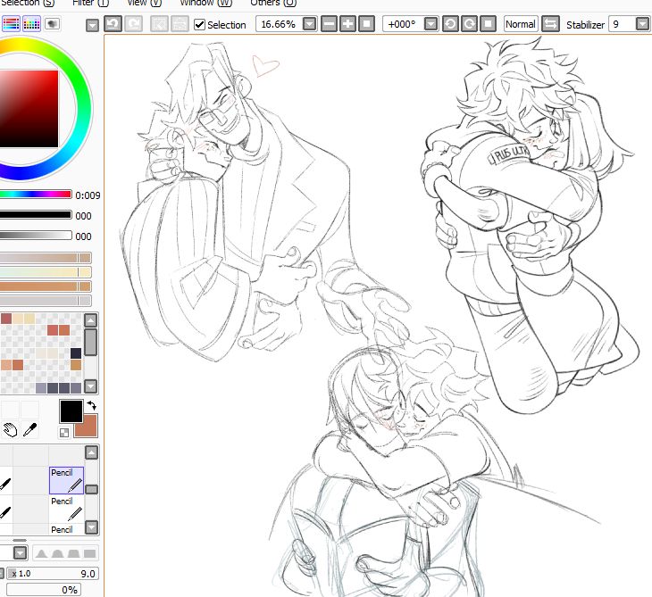Screen dimensions: 652x597
Task: Toggle the scratchpad panel icon
Action: click(x=52, y=24)
